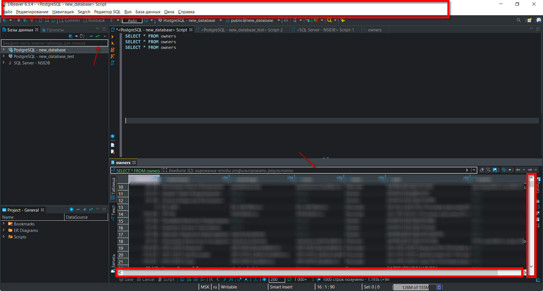Execute SQL statement via orange play icon

(113, 37)
